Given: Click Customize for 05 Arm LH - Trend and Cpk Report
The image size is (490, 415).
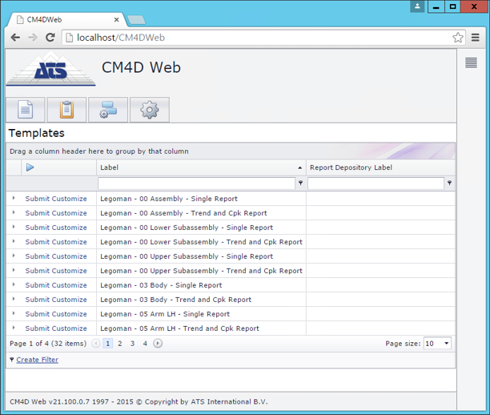Looking at the screenshot, I should click(x=70, y=328).
